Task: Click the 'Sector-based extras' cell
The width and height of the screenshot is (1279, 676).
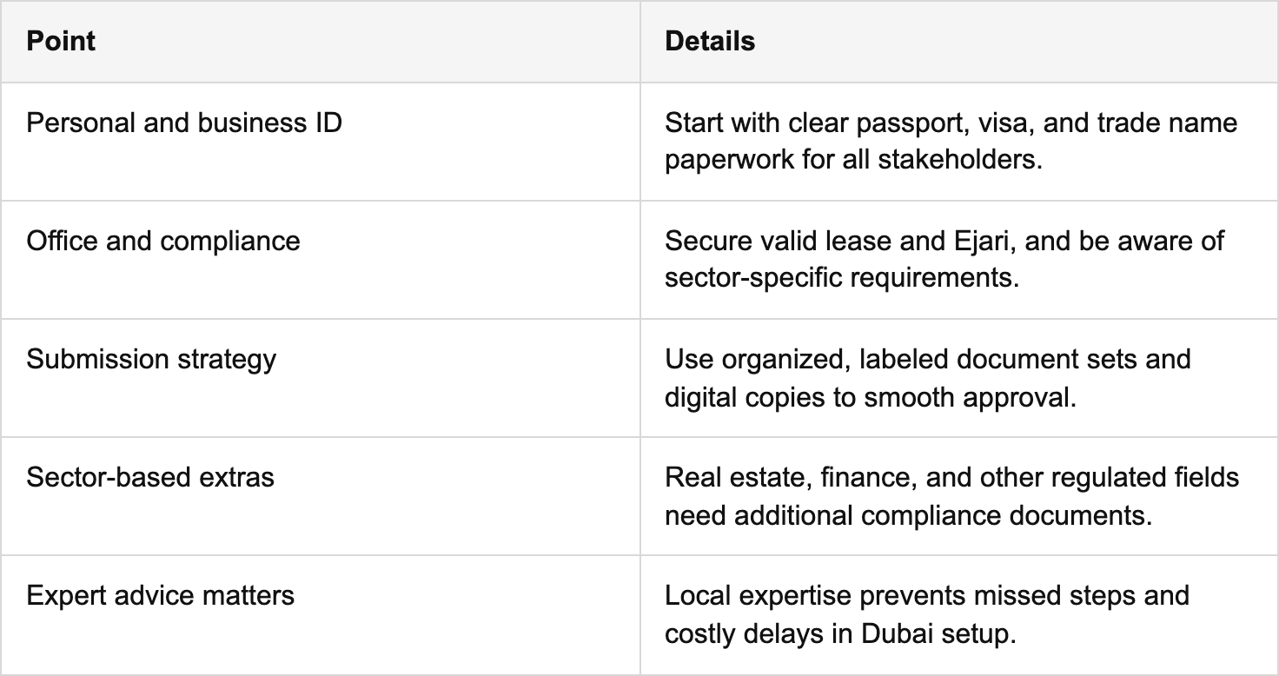Action: point(150,477)
